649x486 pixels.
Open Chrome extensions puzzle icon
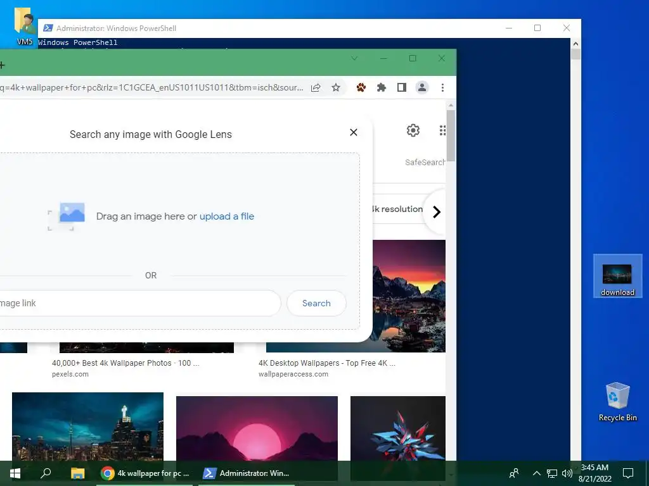[381, 87]
